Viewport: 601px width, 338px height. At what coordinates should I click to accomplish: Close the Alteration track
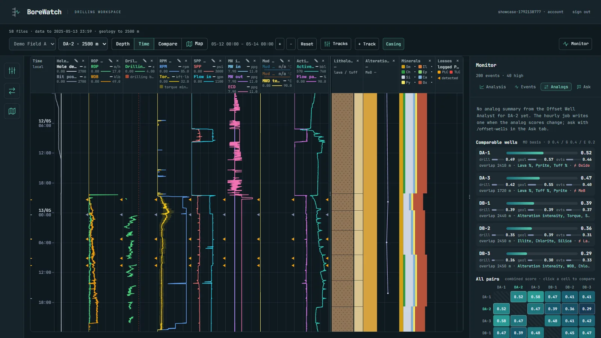[x=394, y=61]
